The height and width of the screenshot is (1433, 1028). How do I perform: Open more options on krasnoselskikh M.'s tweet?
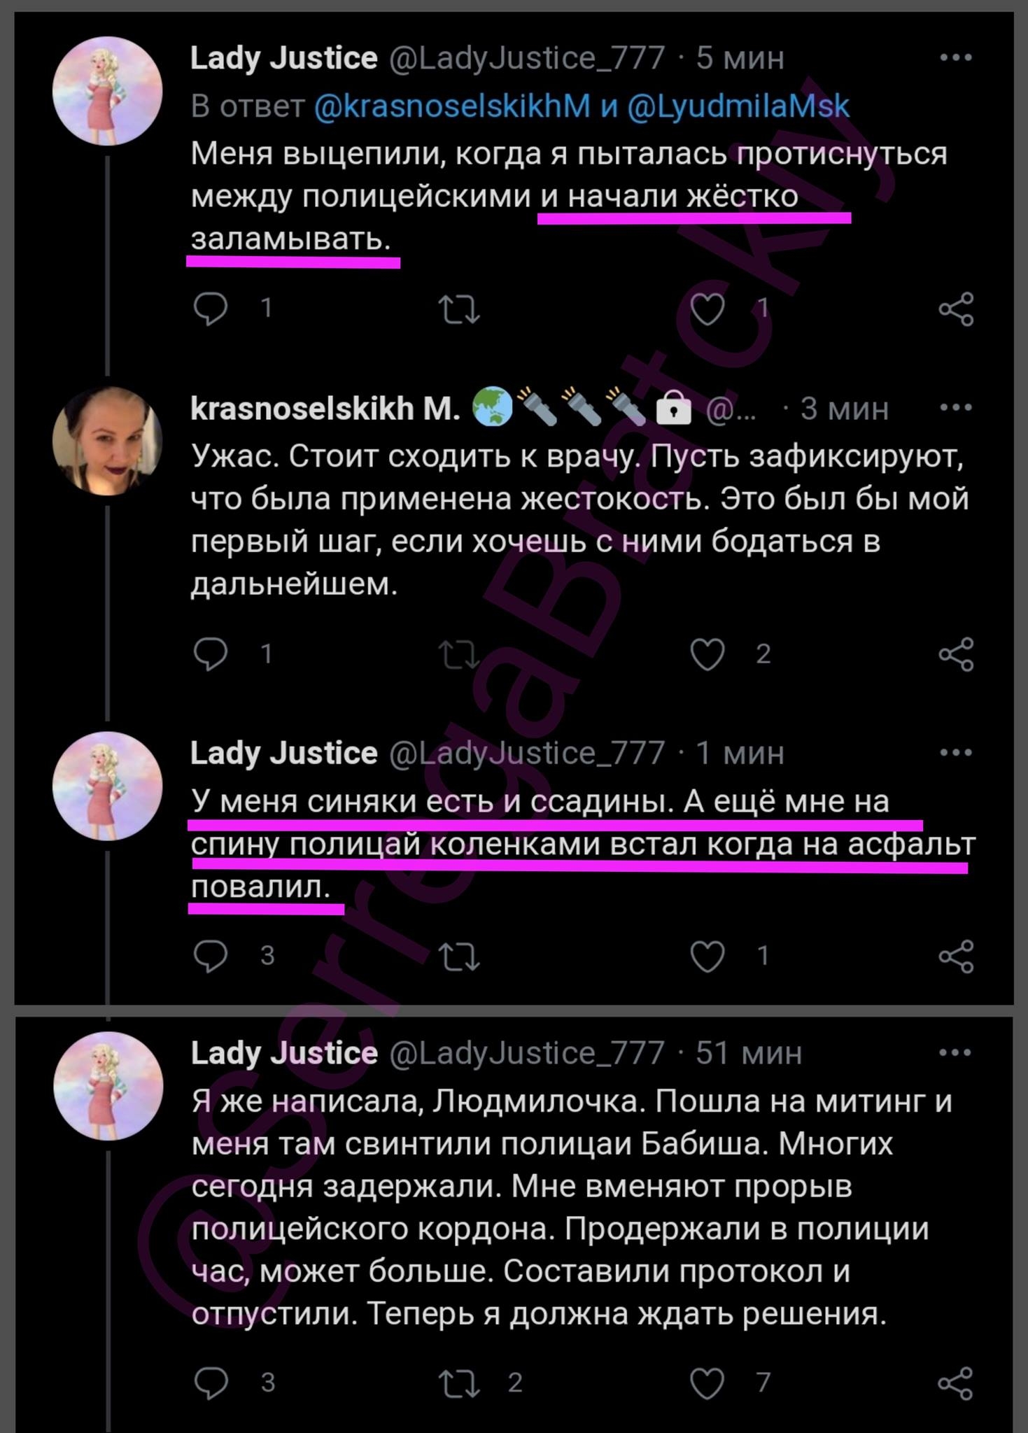pyautogui.click(x=956, y=408)
